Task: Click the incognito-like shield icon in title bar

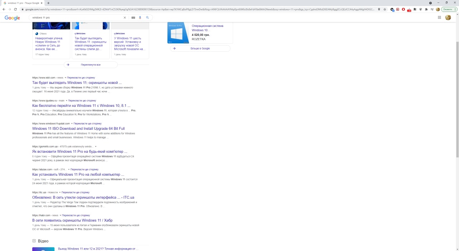Action: pyautogui.click(x=430, y=3)
